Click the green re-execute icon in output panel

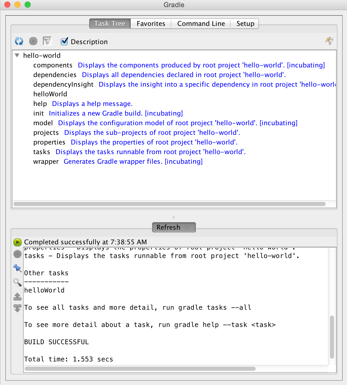tap(18, 242)
